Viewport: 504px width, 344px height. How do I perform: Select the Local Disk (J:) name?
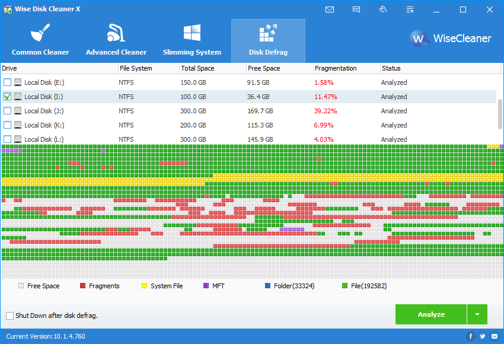(44, 111)
